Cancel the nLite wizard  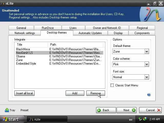(x=150, y=110)
